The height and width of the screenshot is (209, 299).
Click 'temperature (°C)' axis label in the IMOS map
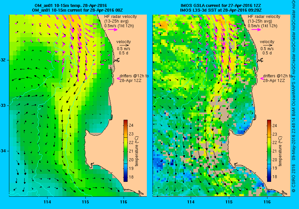[x=280, y=151]
